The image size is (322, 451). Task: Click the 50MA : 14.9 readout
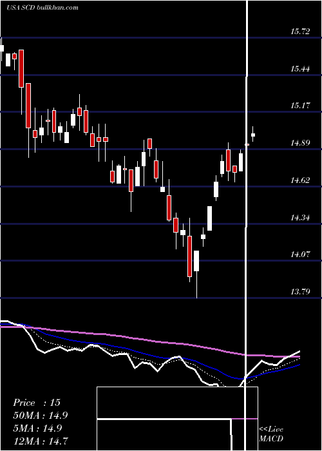tap(41, 416)
